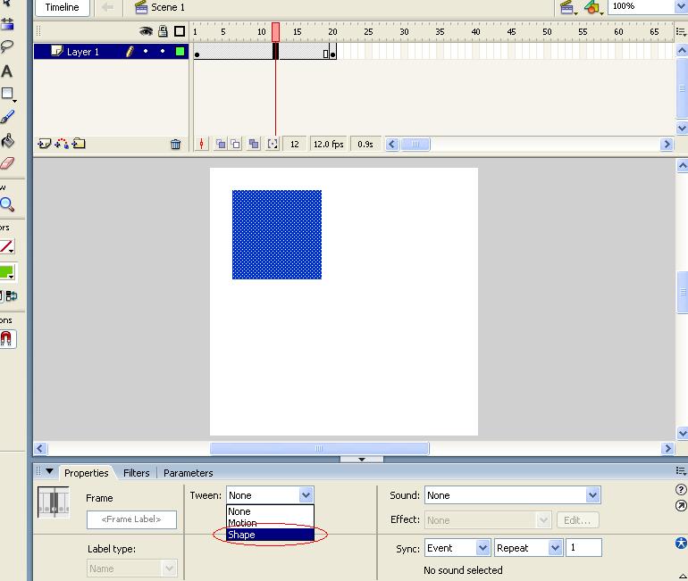Viewport: 688px width, 581px height.
Task: Click the Center Frame icon
Action: pos(201,144)
